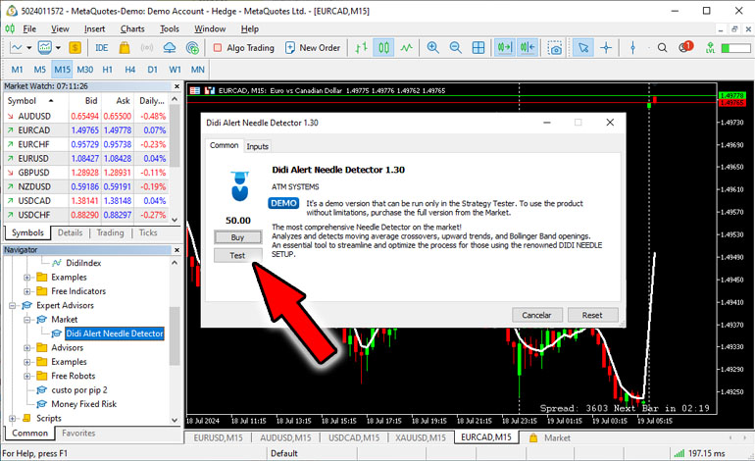Click the New Order button
Screen dimensions: 755x461
313,48
